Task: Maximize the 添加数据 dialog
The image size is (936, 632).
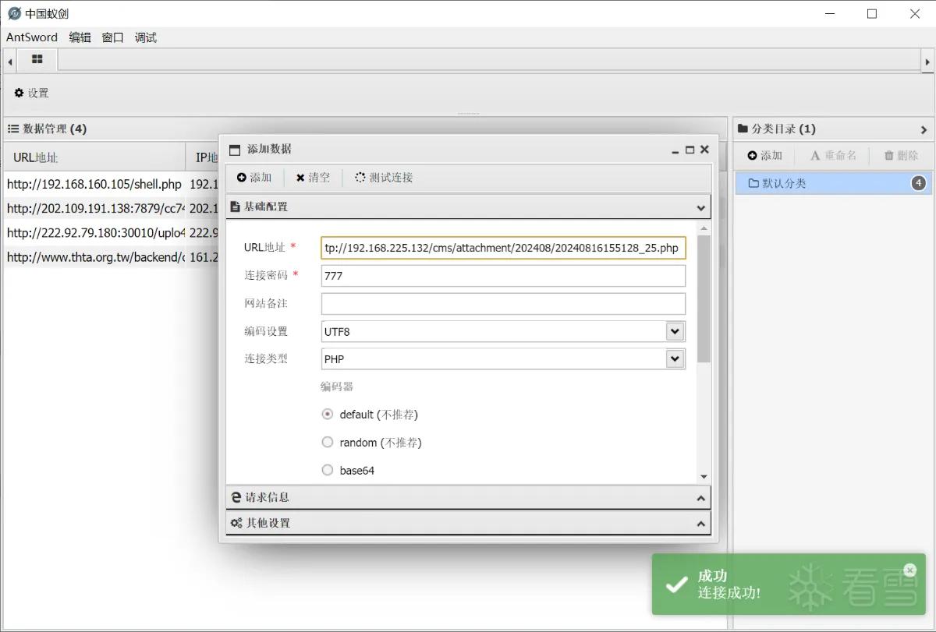Action: click(x=690, y=150)
